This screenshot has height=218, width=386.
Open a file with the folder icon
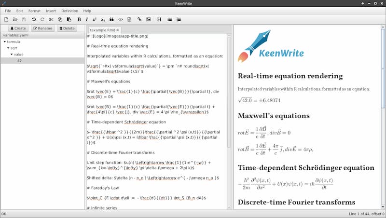tap(15, 19)
